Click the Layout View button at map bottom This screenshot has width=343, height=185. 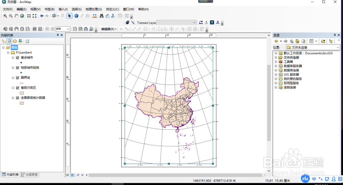72,175
